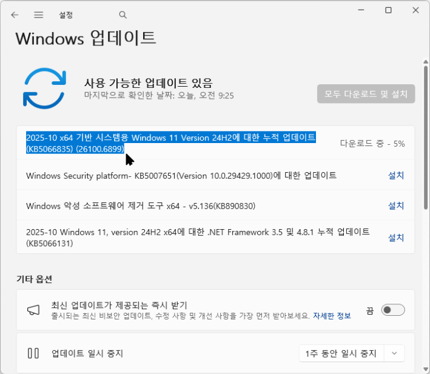This screenshot has height=374, width=430.
Task: Expand pause duration dropdown chevron
Action: pyautogui.click(x=394, y=353)
